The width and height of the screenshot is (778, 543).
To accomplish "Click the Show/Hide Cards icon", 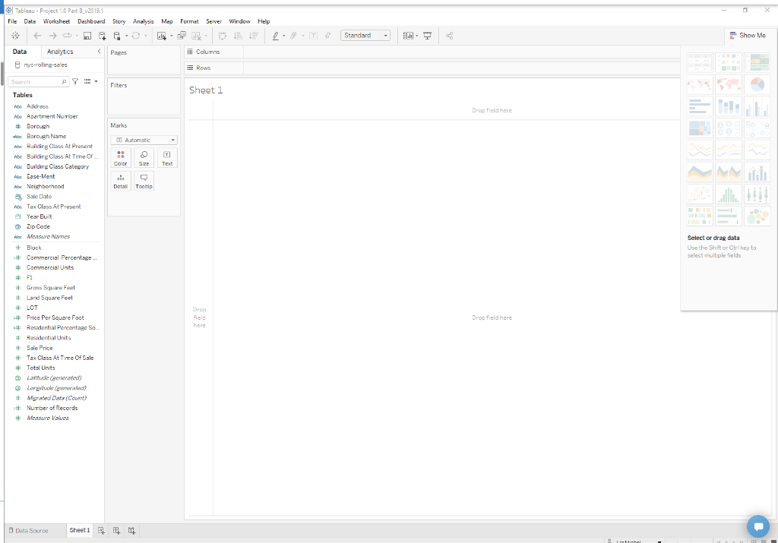I will tap(408, 36).
